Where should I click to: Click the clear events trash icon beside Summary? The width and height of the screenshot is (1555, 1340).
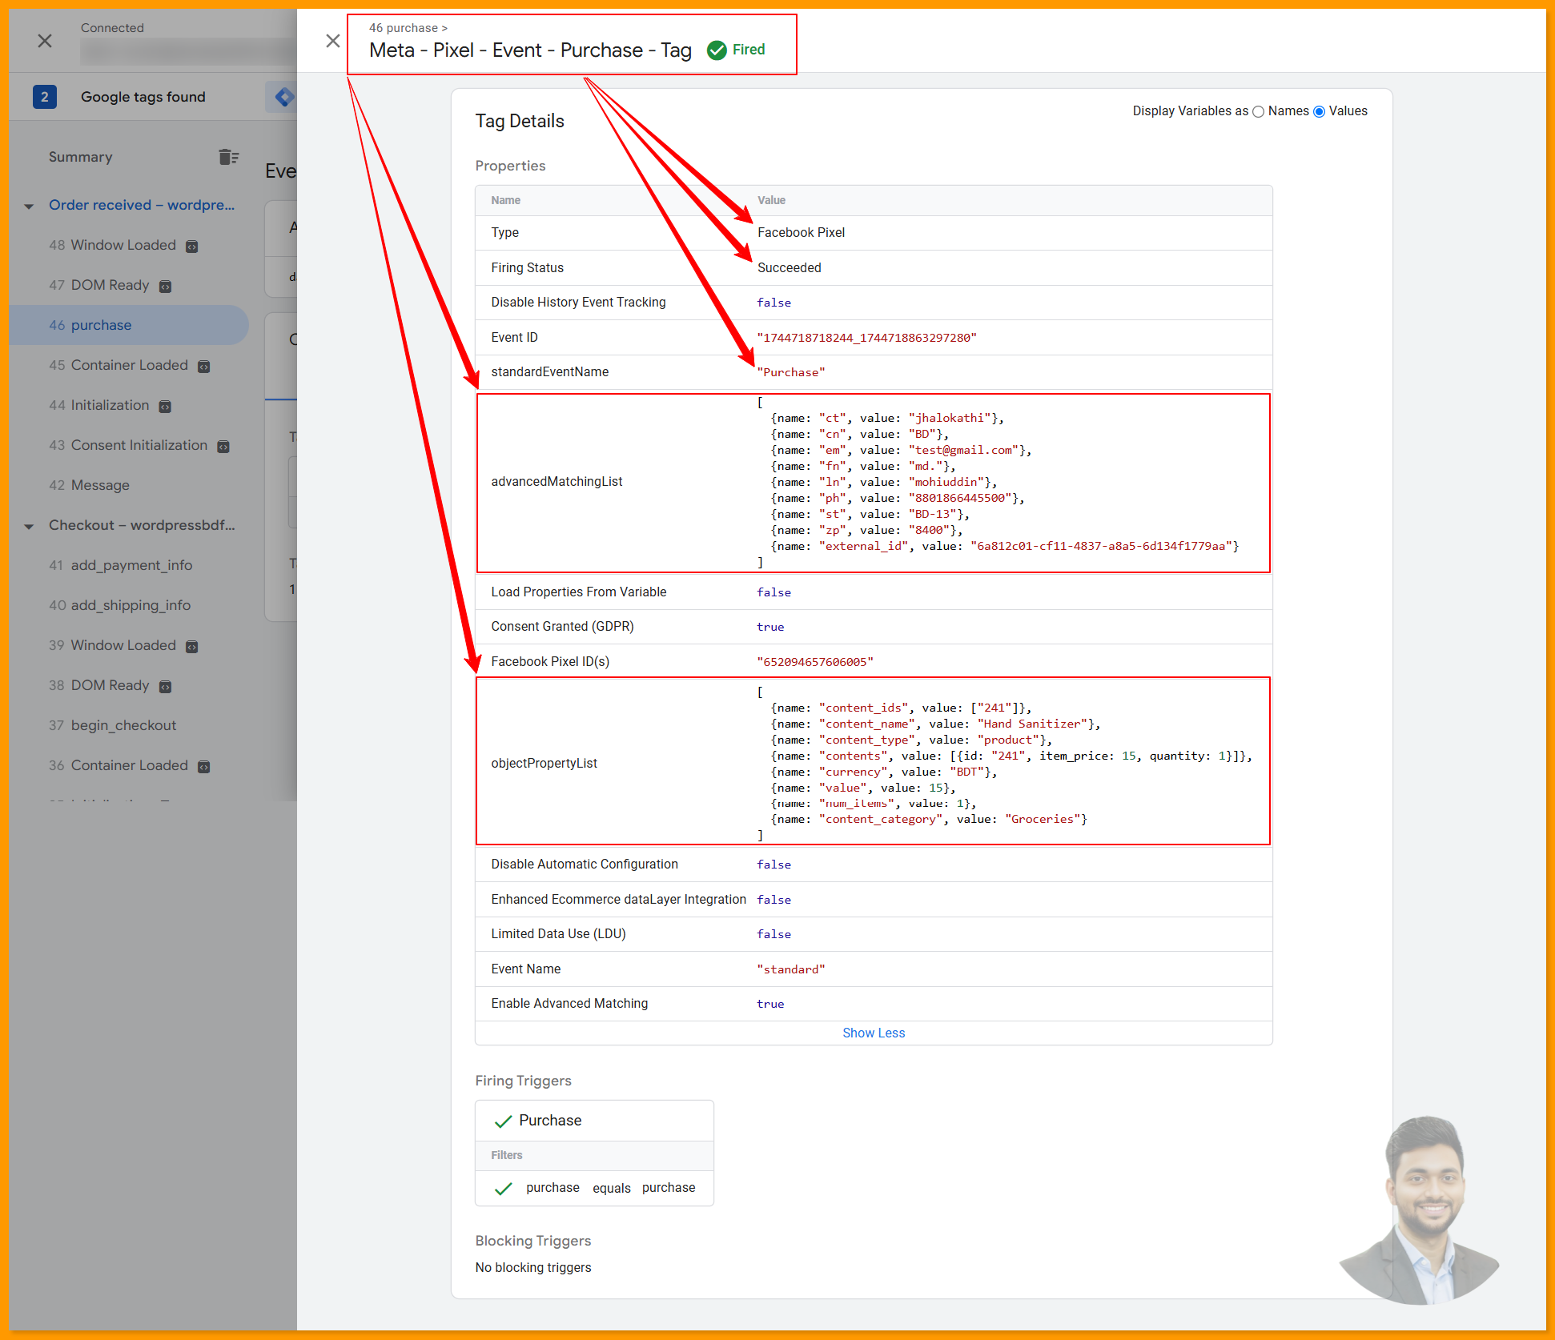point(228,157)
